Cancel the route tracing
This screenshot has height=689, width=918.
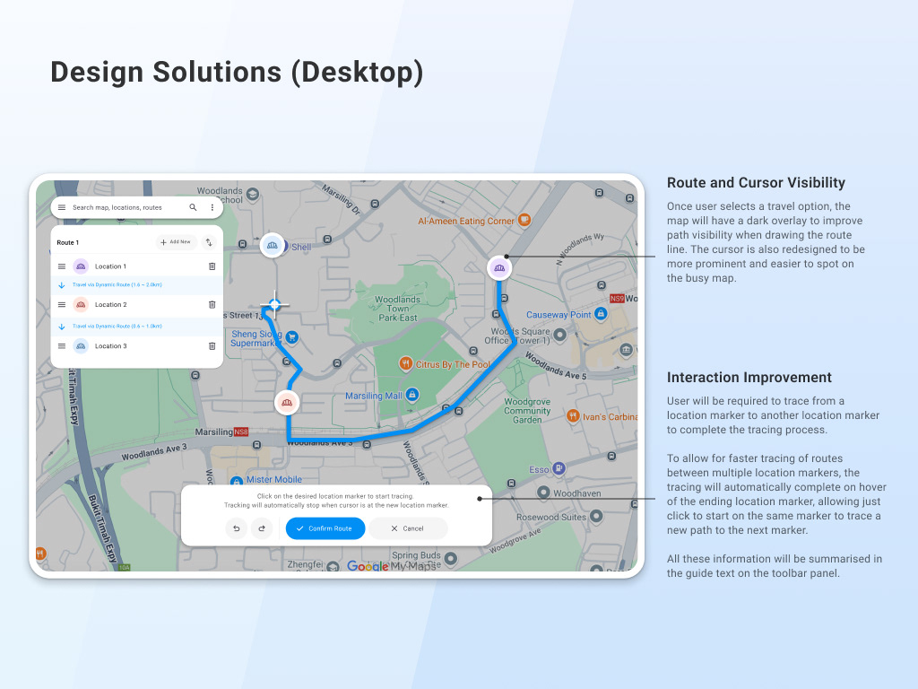coord(408,528)
